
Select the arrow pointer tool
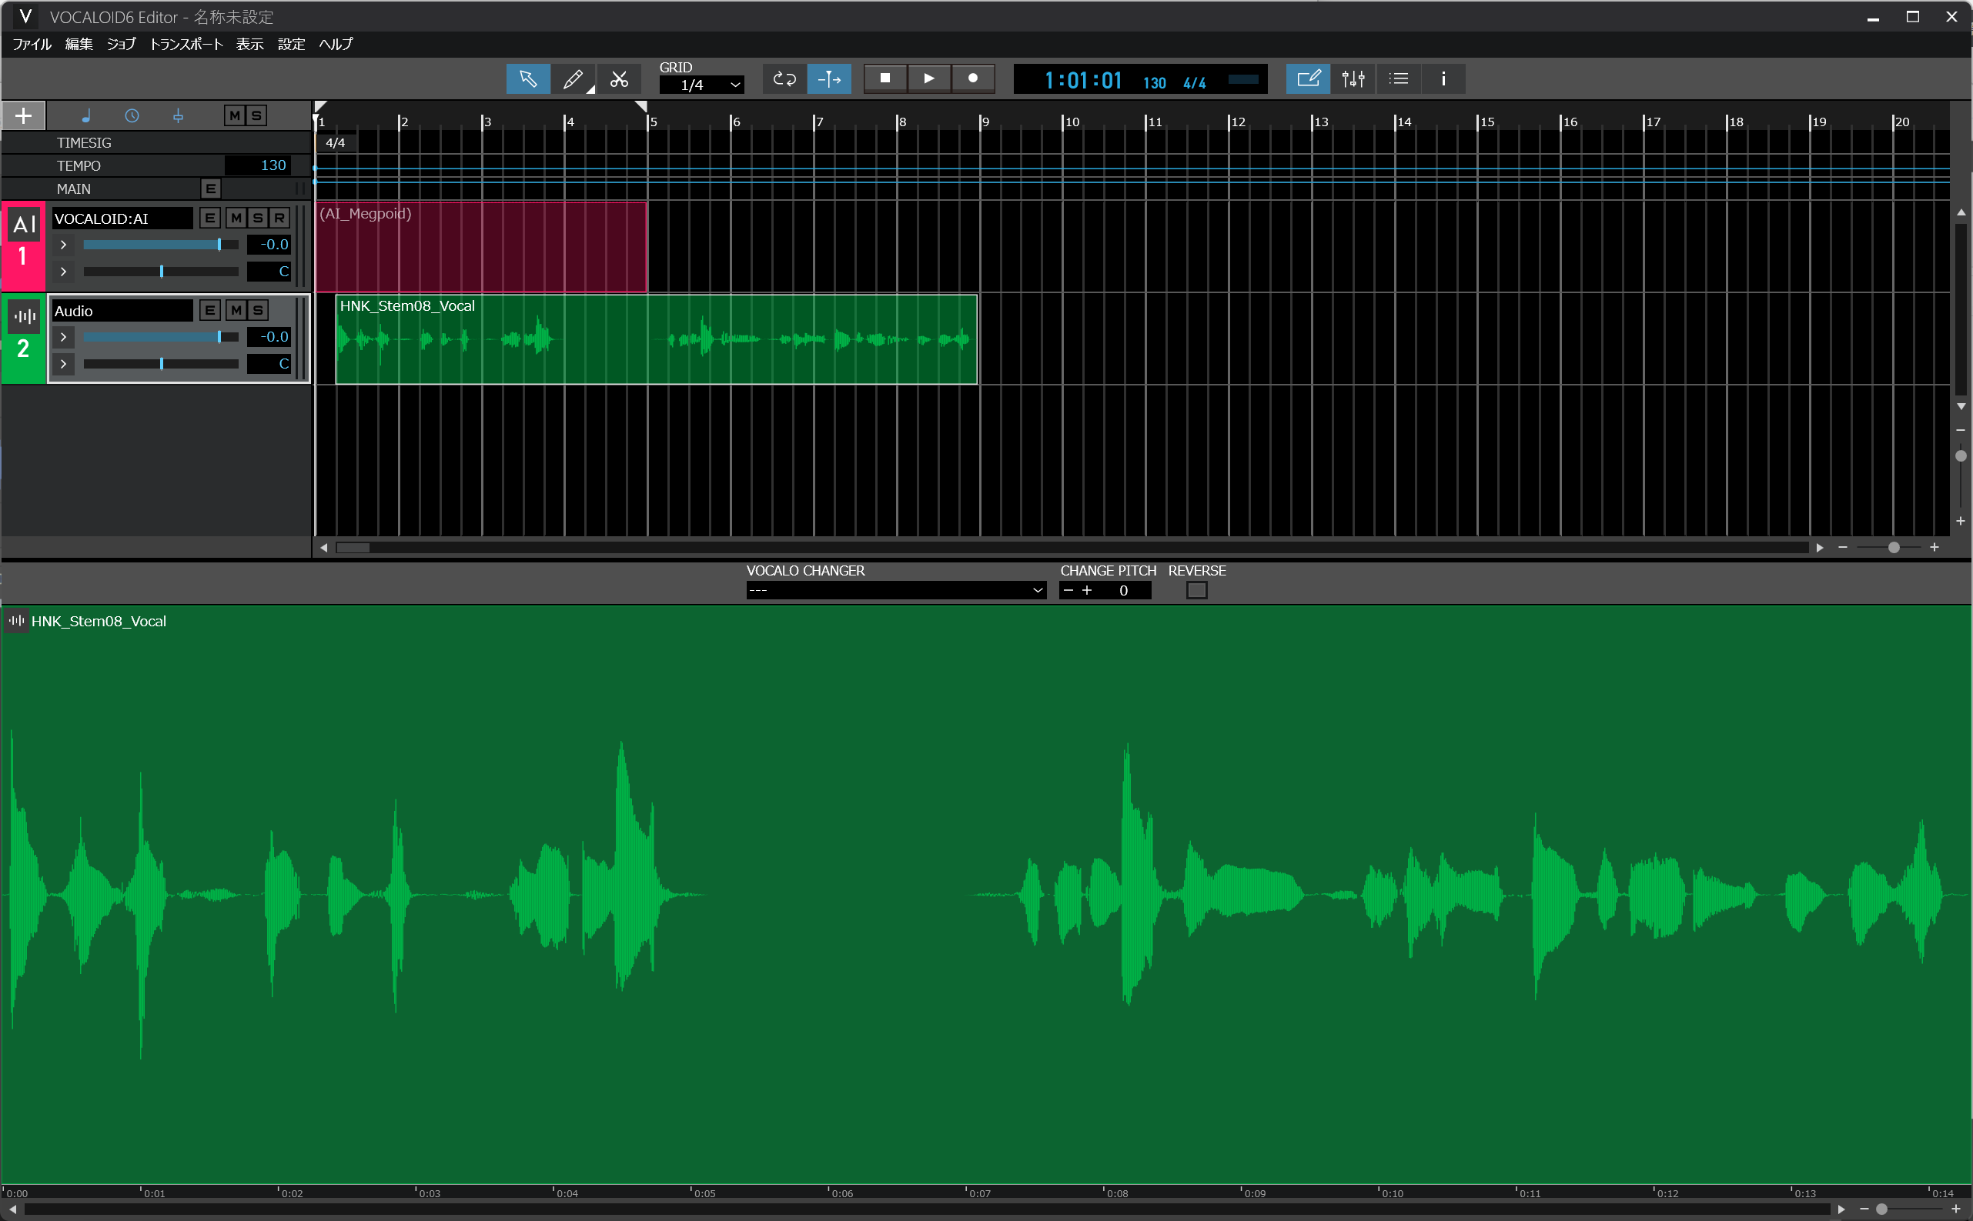pyautogui.click(x=527, y=79)
